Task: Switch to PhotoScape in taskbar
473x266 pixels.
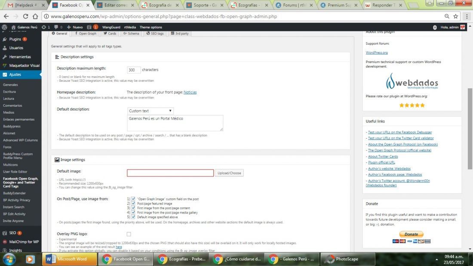Action: point(347,259)
